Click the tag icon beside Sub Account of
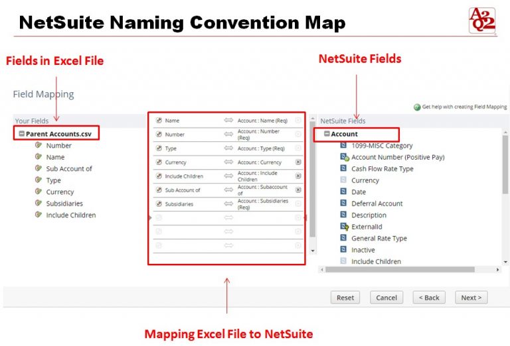Viewport: 510px width, 346px height. click(39, 168)
